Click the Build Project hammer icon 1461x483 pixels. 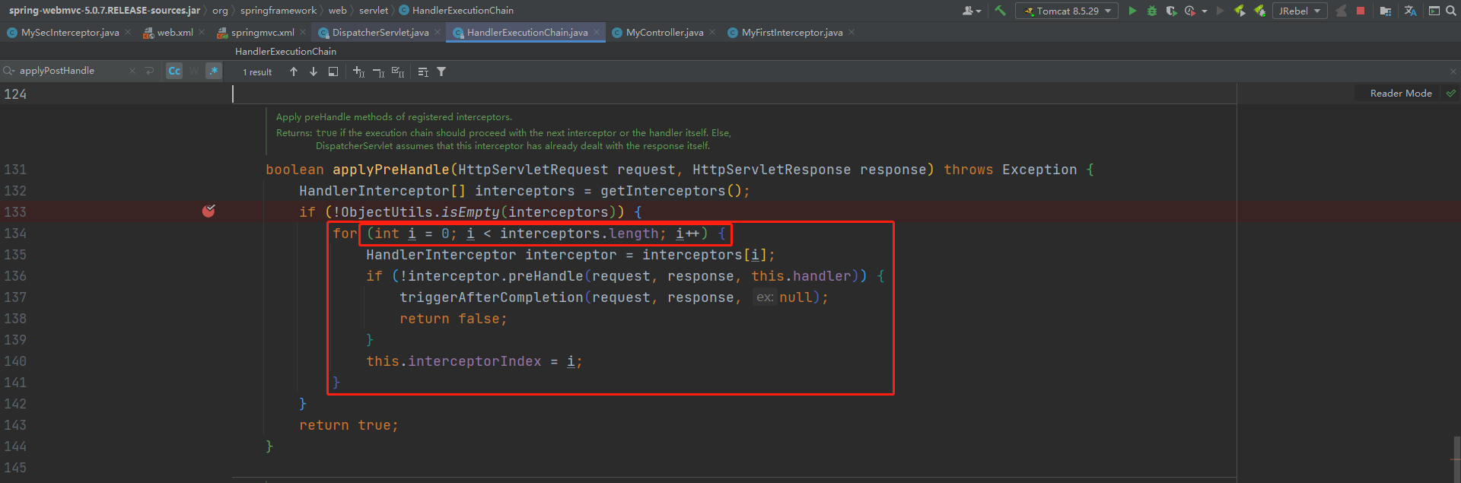1001,11
